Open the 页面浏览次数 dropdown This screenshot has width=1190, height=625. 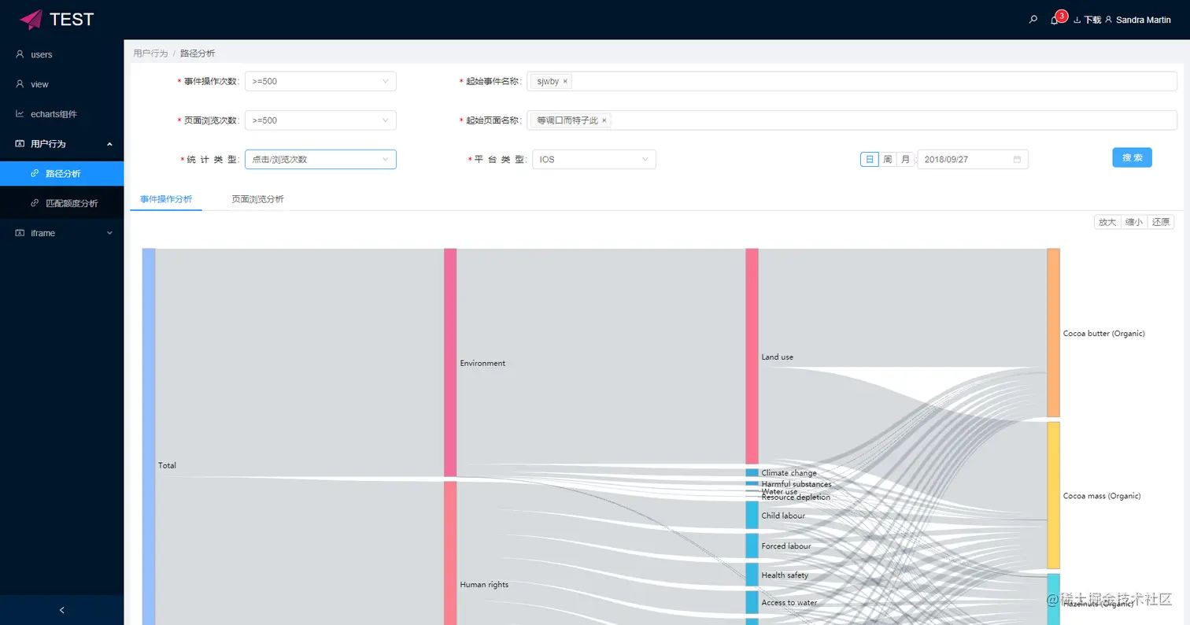click(x=320, y=120)
